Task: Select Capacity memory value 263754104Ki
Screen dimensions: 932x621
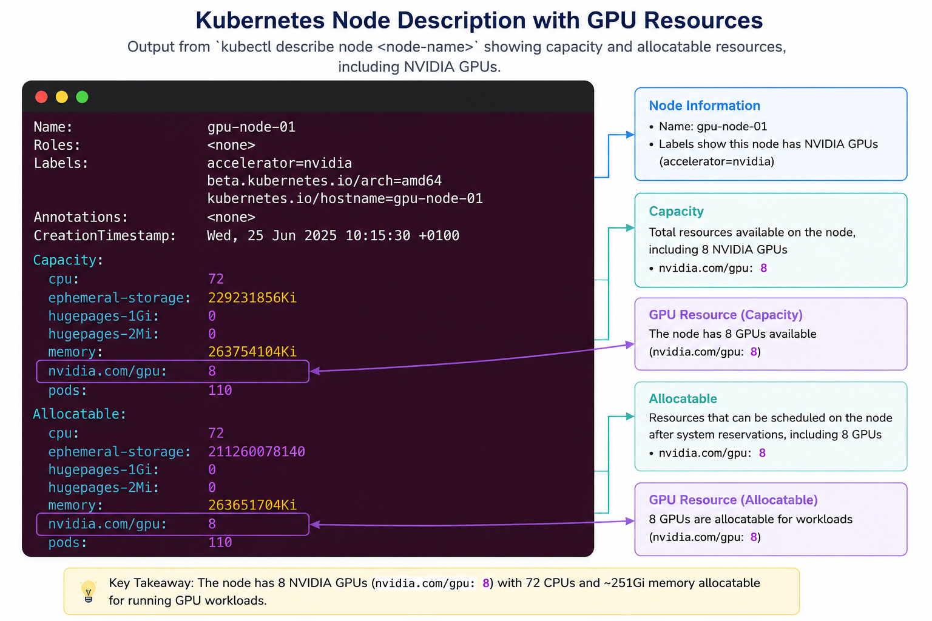Action: coord(252,352)
